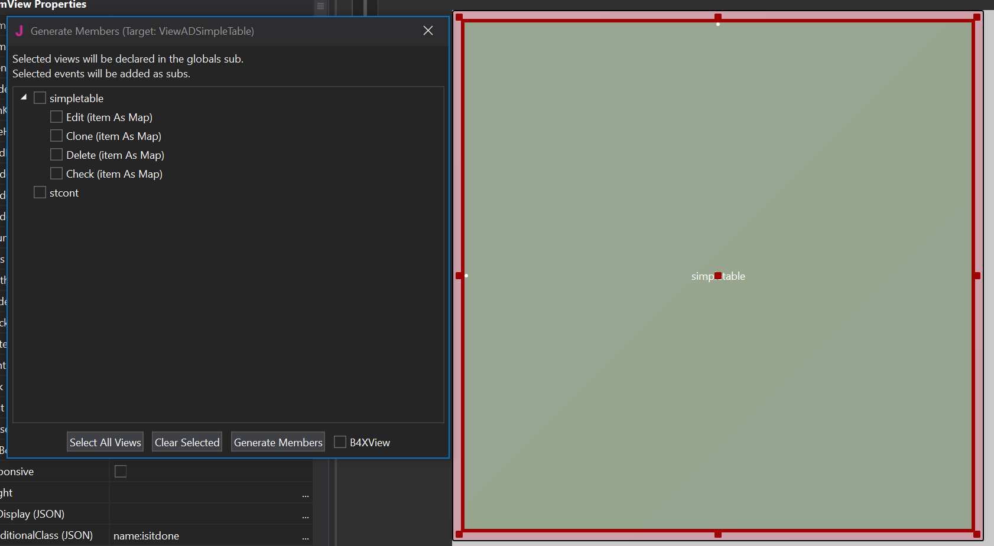Click the left-middle red resize handle
Viewport: 994px width, 546px height.
point(459,276)
